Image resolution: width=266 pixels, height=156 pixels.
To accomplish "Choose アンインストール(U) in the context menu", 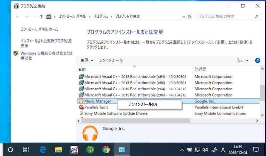I will click(x=143, y=104).
